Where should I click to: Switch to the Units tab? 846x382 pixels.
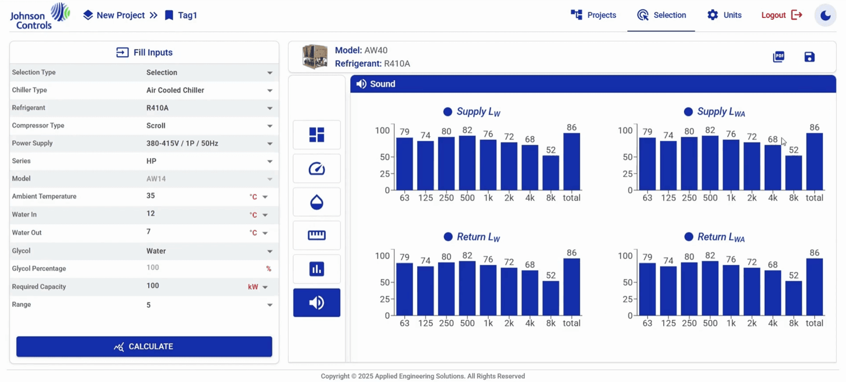tap(724, 15)
